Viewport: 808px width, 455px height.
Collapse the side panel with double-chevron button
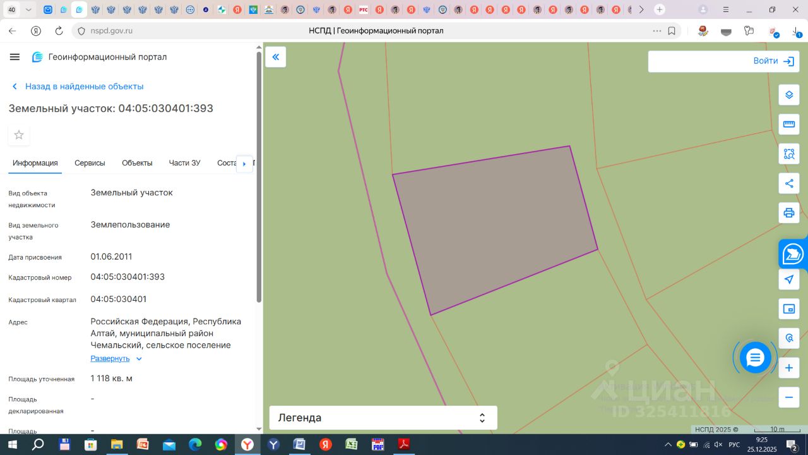276,57
